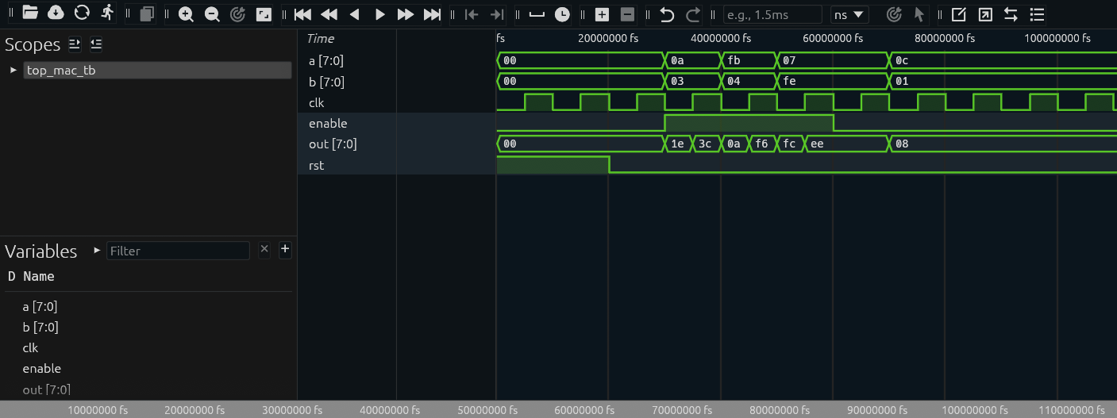Click the 08 value segment on out signal
The width and height of the screenshot is (1117, 418).
click(1003, 144)
